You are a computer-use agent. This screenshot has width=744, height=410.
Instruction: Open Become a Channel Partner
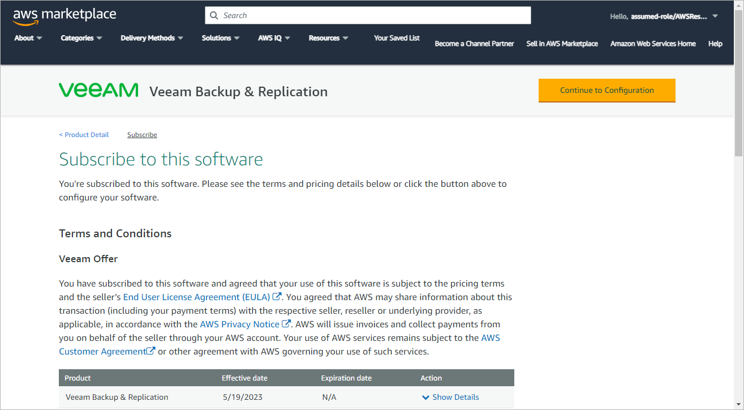[x=474, y=44]
